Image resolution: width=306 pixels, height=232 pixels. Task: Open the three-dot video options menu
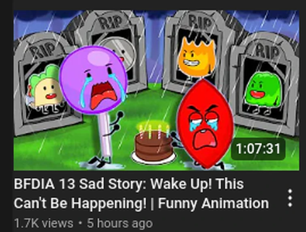[290, 198]
